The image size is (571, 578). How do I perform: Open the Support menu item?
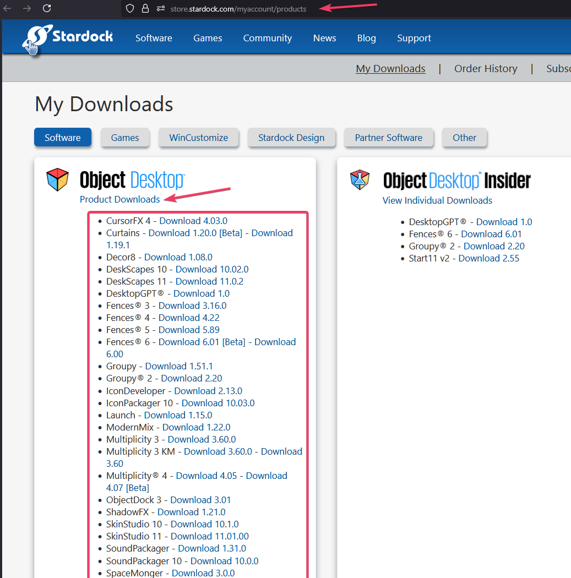coord(414,38)
